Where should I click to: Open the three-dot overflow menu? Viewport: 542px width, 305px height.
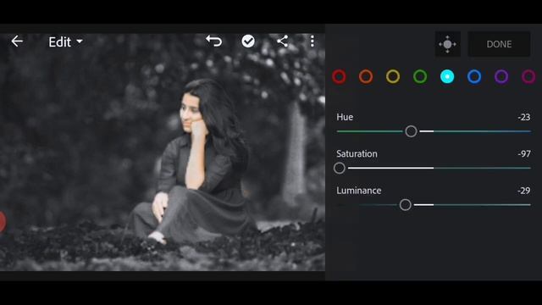pos(312,42)
